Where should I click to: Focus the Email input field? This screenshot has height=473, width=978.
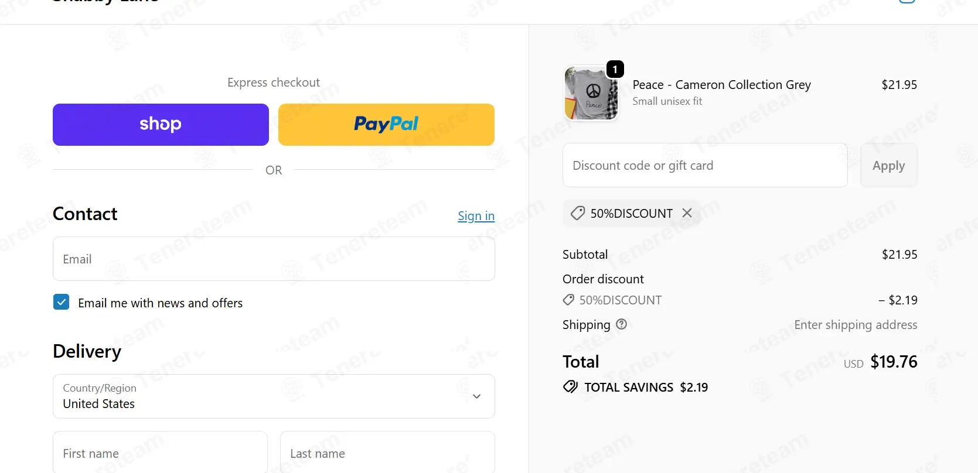tap(274, 259)
